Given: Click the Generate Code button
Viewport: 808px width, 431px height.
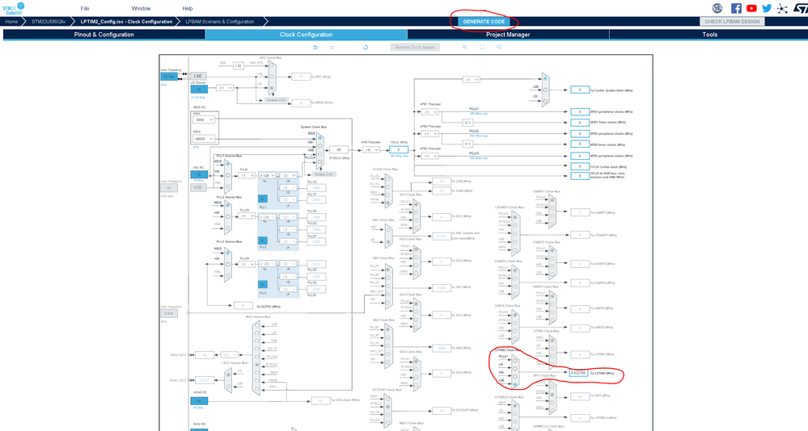Looking at the screenshot, I should click(484, 22).
